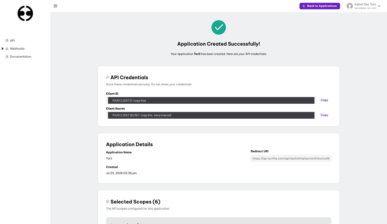
Task: Click the 'Admin Dev Torii' user name
Action: click(365, 4)
